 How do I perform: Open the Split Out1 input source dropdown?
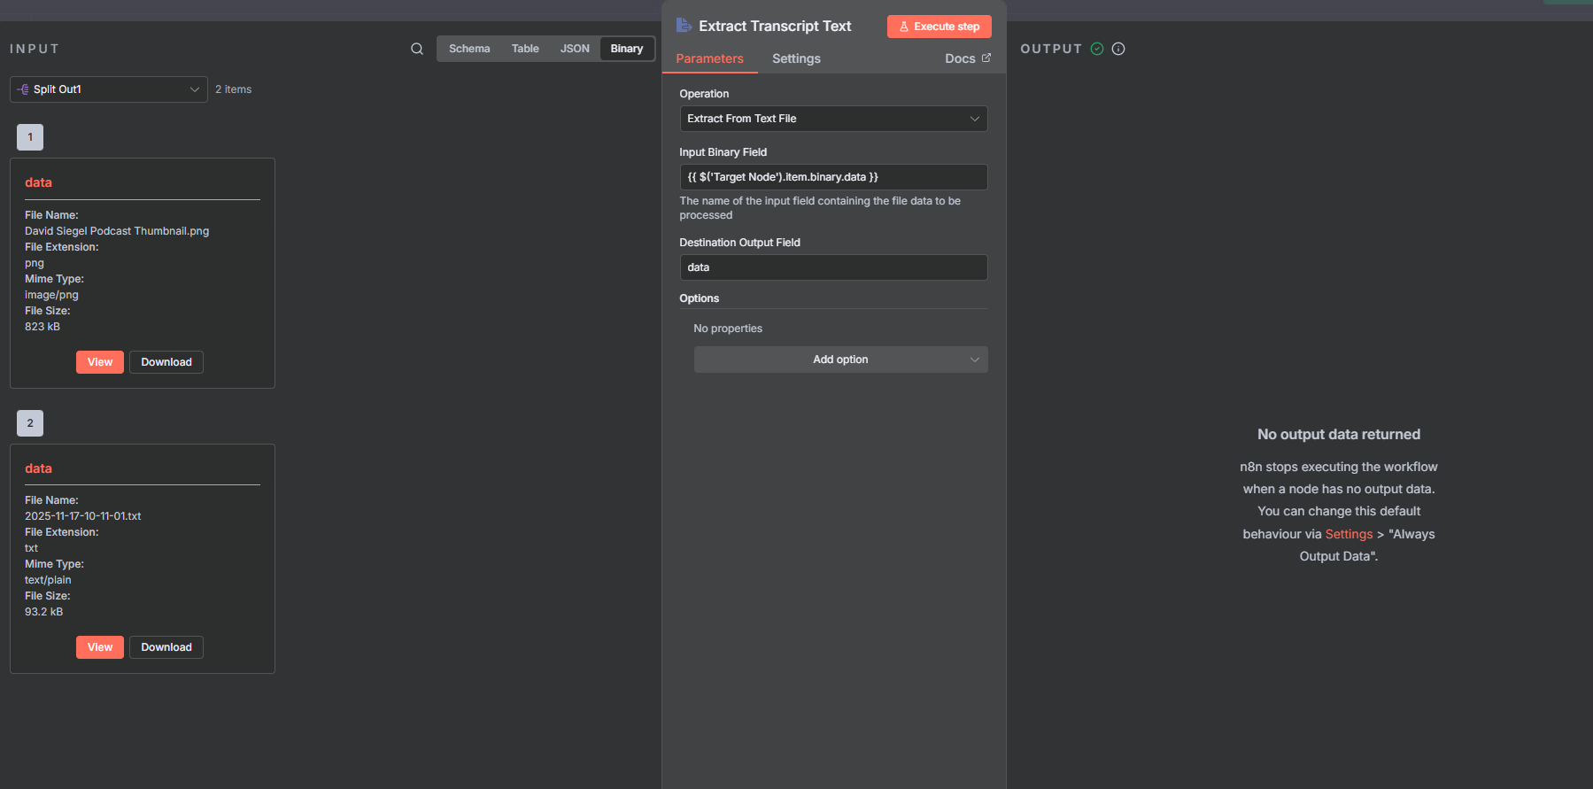(x=109, y=89)
